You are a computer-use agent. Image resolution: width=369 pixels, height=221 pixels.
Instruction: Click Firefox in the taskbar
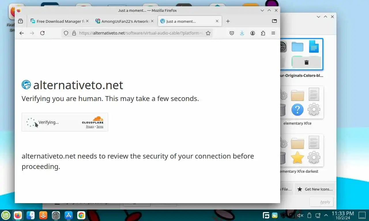(x=18, y=215)
